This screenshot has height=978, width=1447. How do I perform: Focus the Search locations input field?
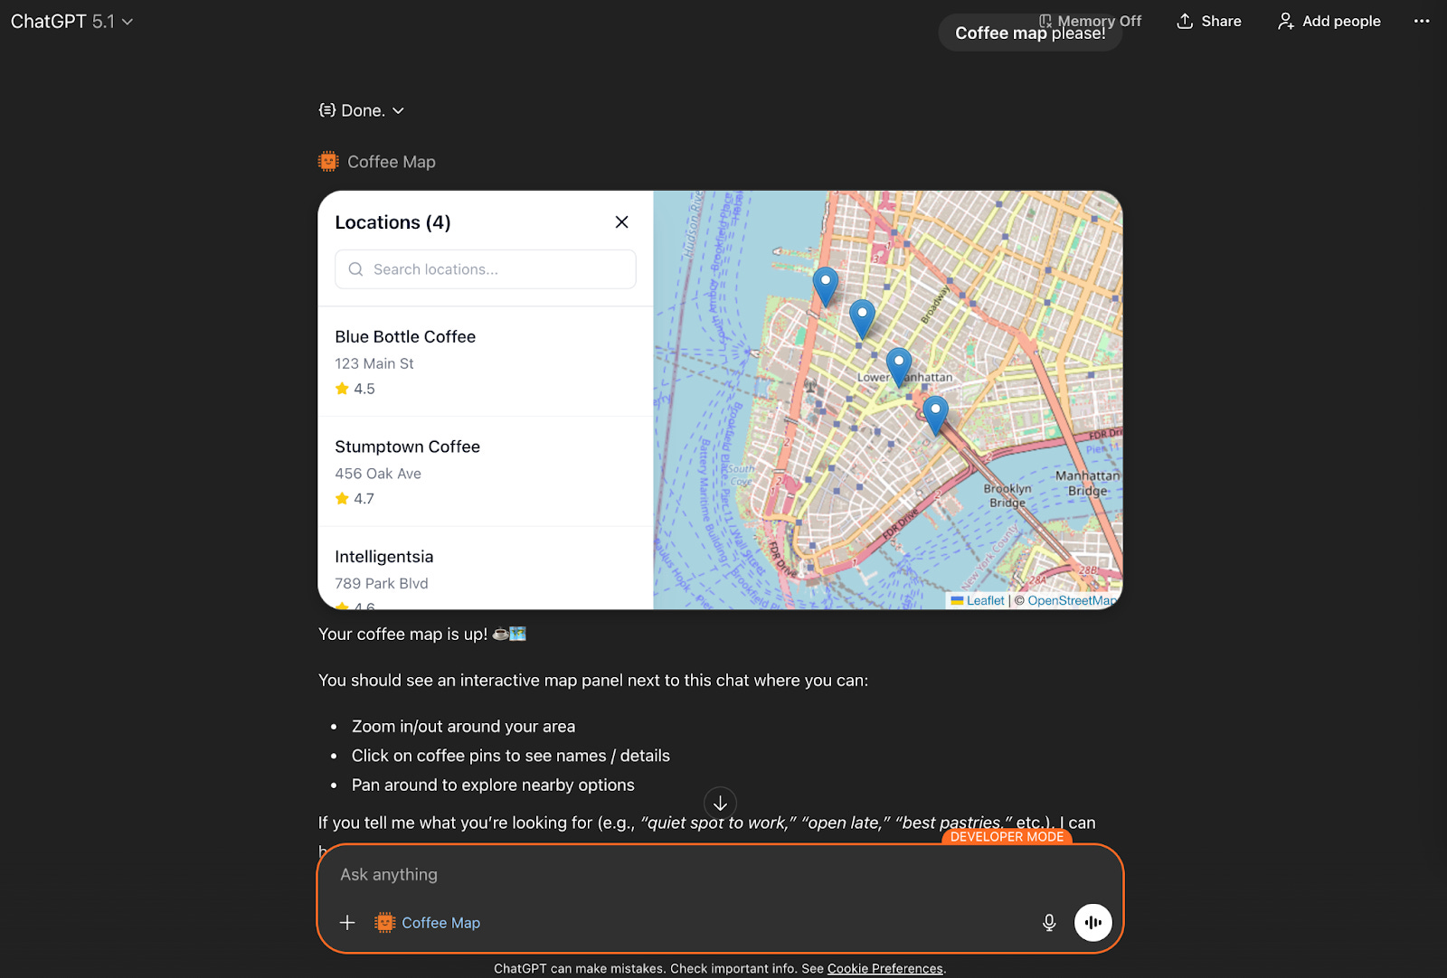pos(486,269)
